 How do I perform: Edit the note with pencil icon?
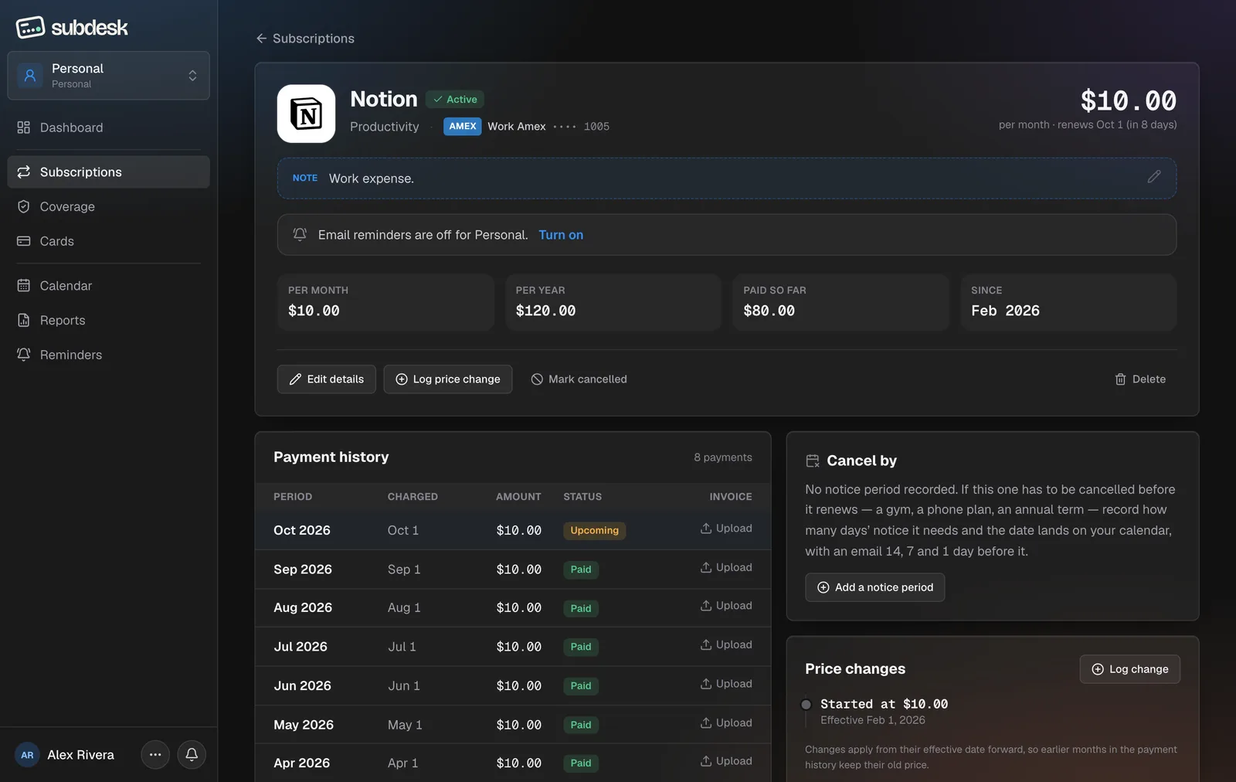click(x=1154, y=177)
